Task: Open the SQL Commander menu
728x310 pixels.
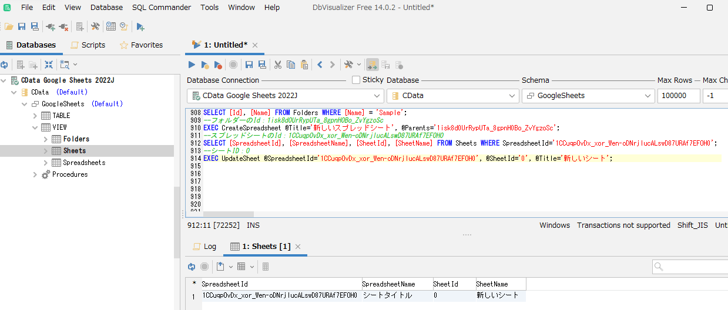Action: click(x=161, y=8)
